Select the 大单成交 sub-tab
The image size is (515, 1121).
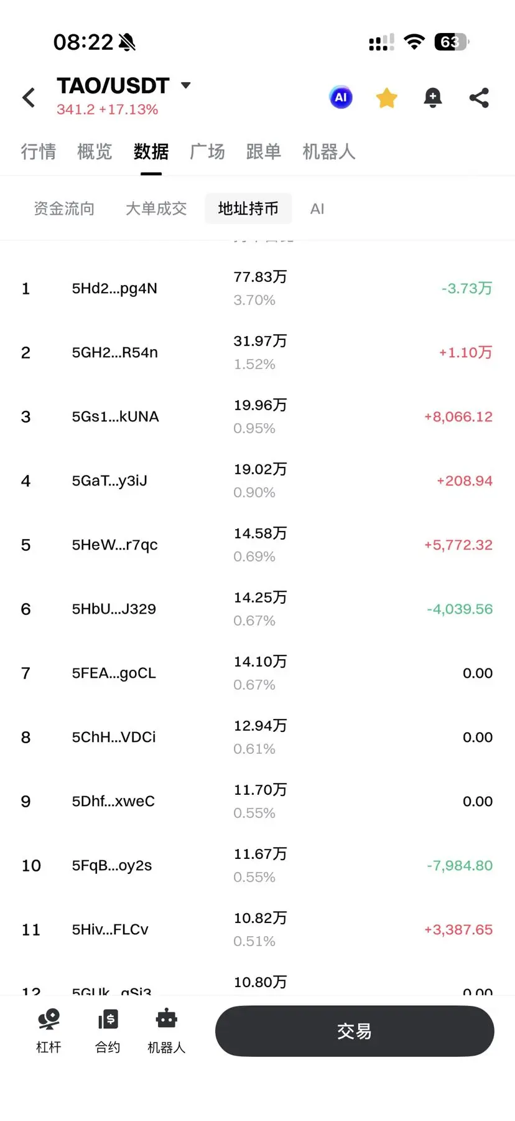tap(156, 209)
